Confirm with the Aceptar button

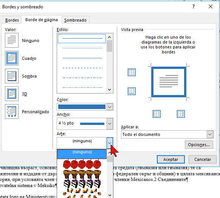tap(170, 159)
